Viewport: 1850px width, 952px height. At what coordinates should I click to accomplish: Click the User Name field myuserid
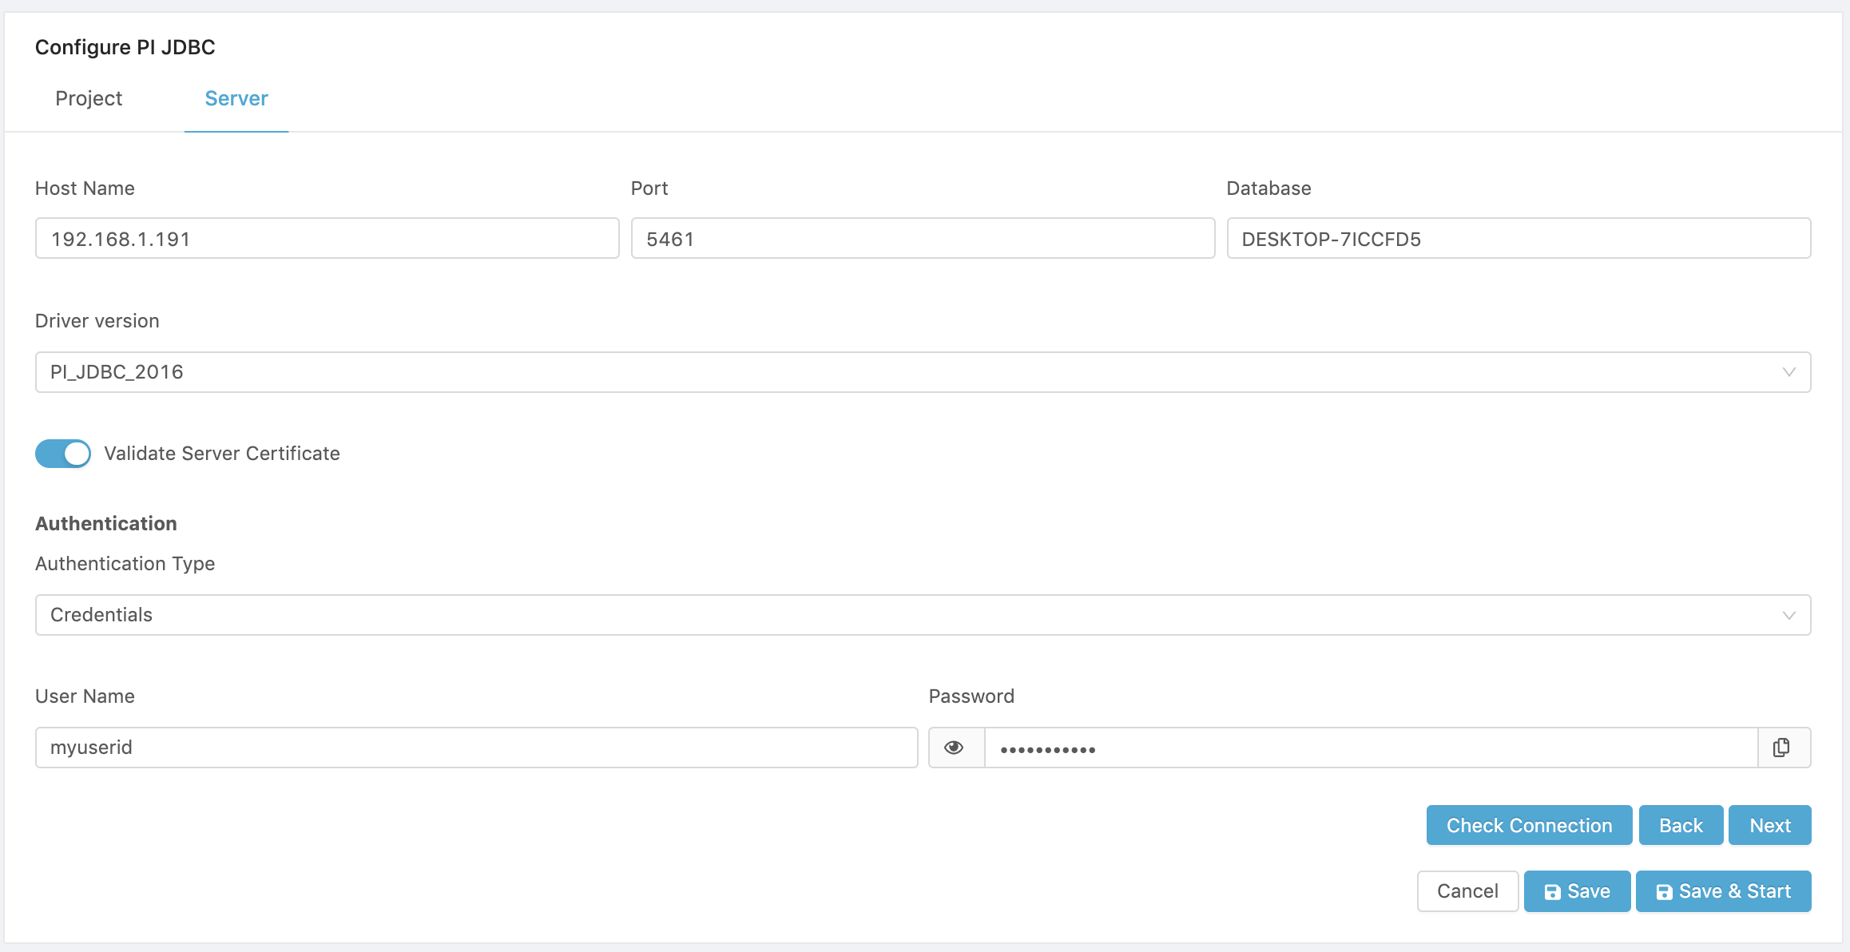[x=476, y=748]
